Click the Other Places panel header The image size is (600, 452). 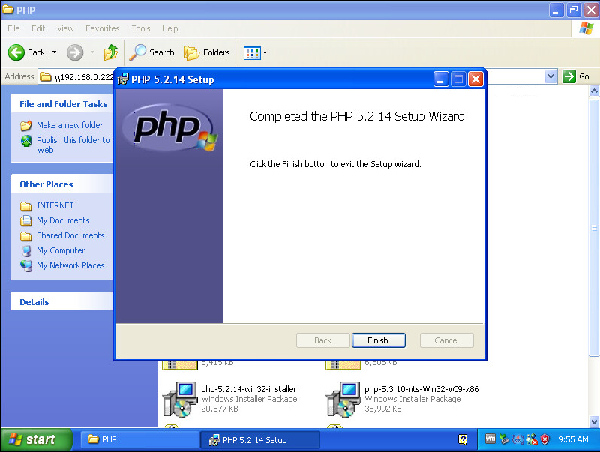coord(62,184)
